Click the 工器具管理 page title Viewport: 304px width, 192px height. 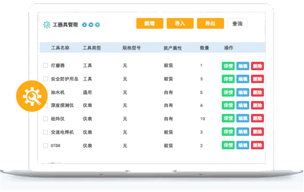click(x=65, y=25)
